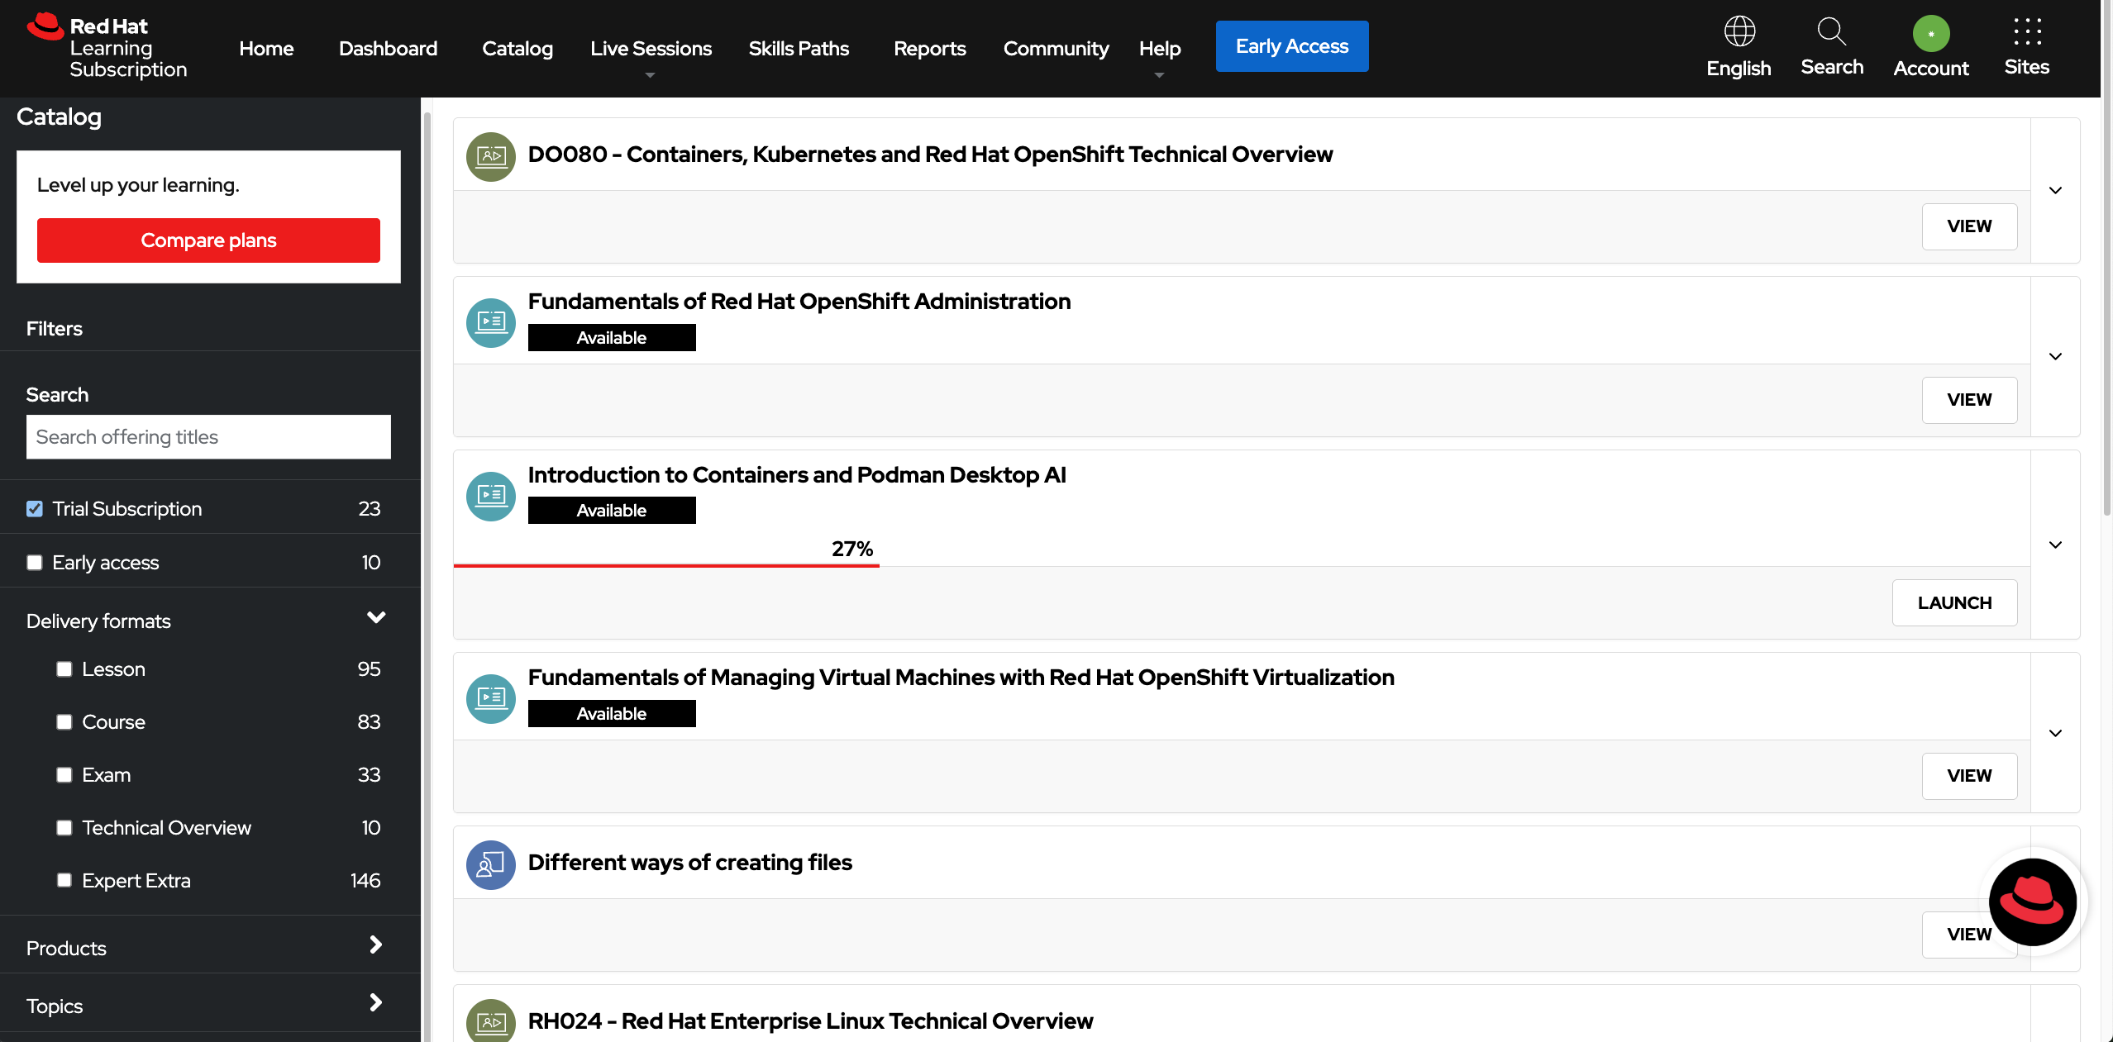Open the Reports menu item
The width and height of the screenshot is (2113, 1042).
tap(929, 48)
